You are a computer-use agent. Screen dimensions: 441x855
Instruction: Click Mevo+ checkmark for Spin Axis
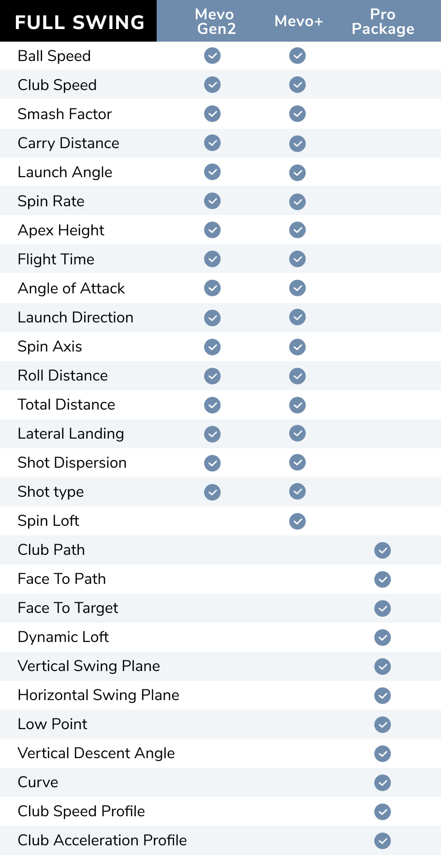click(297, 347)
